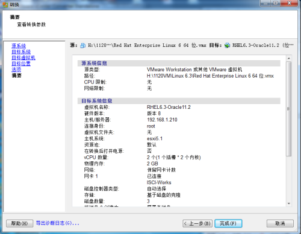Click 导出诊断日志(G)... link
301x234 pixels.
click(58, 223)
